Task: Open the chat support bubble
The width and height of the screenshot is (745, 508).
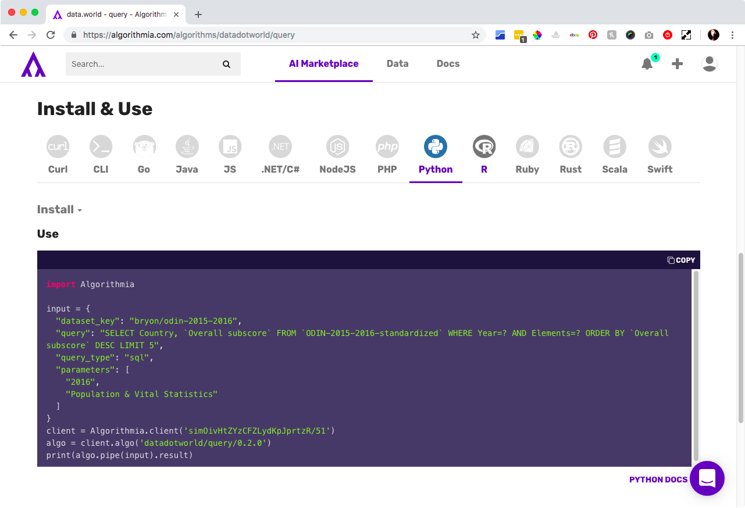Action: (x=707, y=478)
